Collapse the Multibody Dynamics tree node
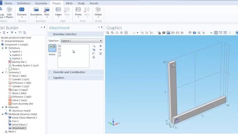The width and height of the screenshot is (238, 134). [x=3, y=114]
